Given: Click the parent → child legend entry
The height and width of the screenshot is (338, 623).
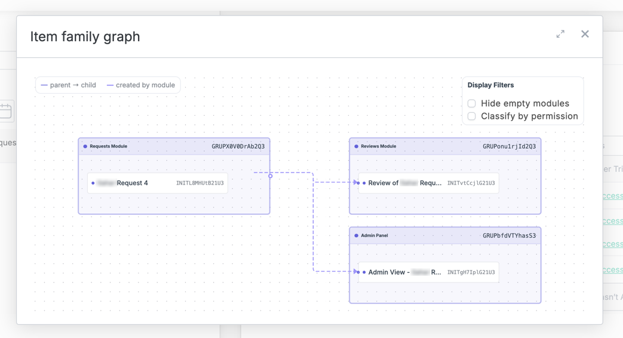Looking at the screenshot, I should point(68,85).
